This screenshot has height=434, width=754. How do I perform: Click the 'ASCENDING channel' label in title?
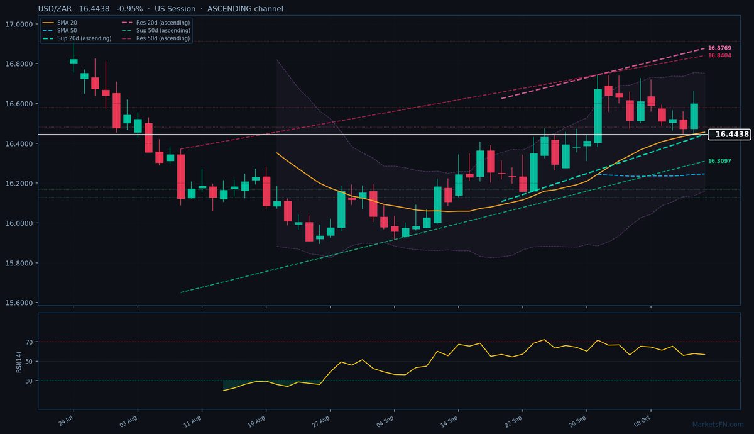click(245, 9)
